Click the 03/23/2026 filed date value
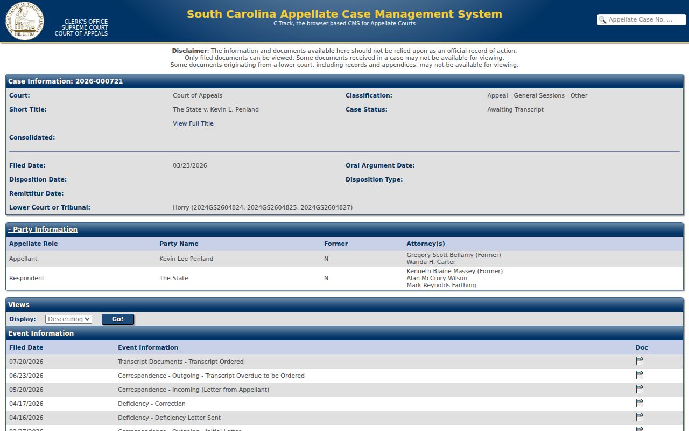 coord(190,165)
